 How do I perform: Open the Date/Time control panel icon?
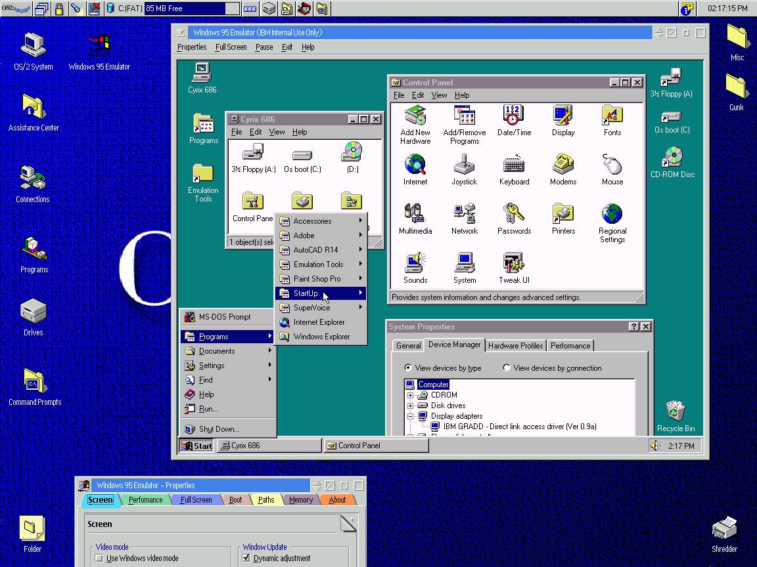coord(514,120)
